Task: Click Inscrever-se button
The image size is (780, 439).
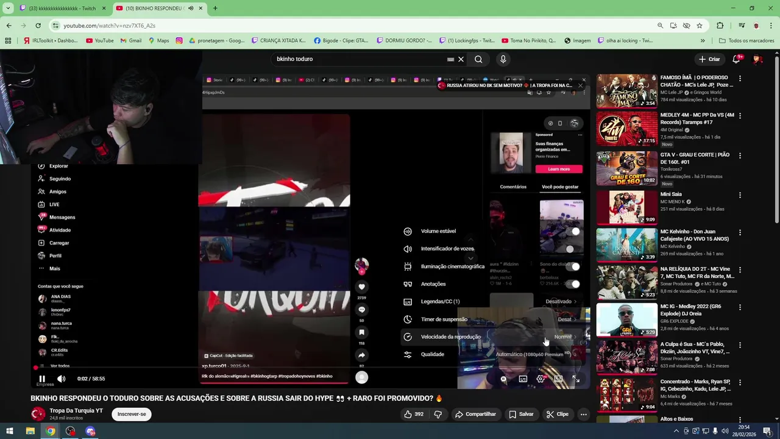Action: point(132,414)
